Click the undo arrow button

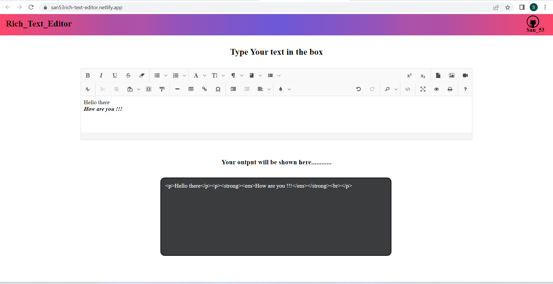coord(358,89)
